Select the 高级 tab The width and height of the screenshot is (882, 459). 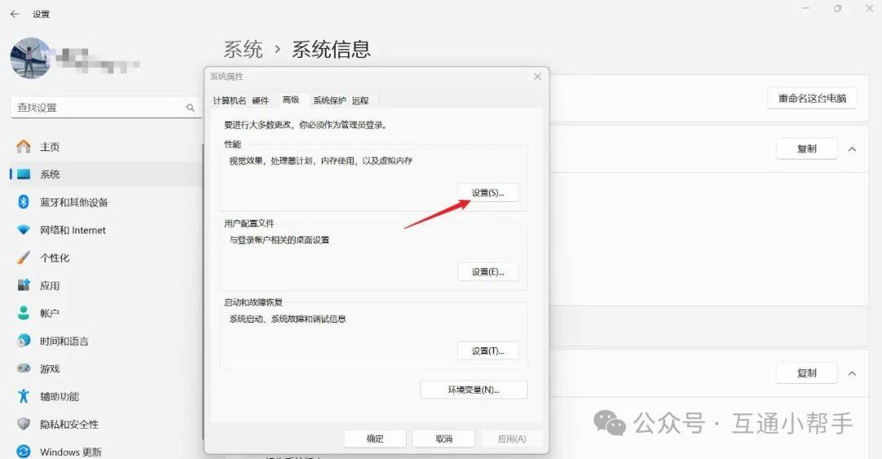(x=291, y=100)
